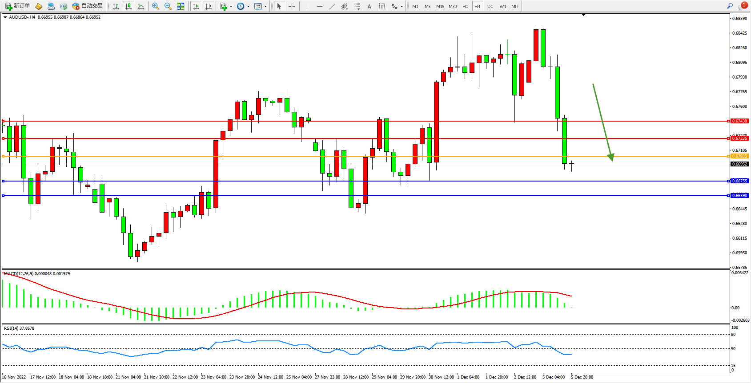This screenshot has width=751, height=383.
Task: Switch to the D1 timeframe
Action: pos(490,6)
